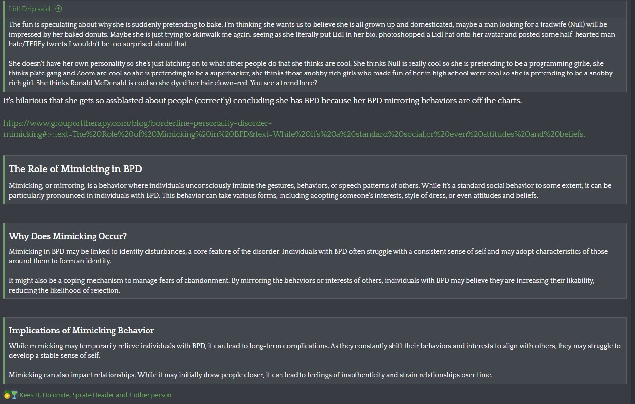Screen dimensions: 635x404
Task: Click the paragraph starting "She doesn't have her own personality"
Action: (x=311, y=73)
